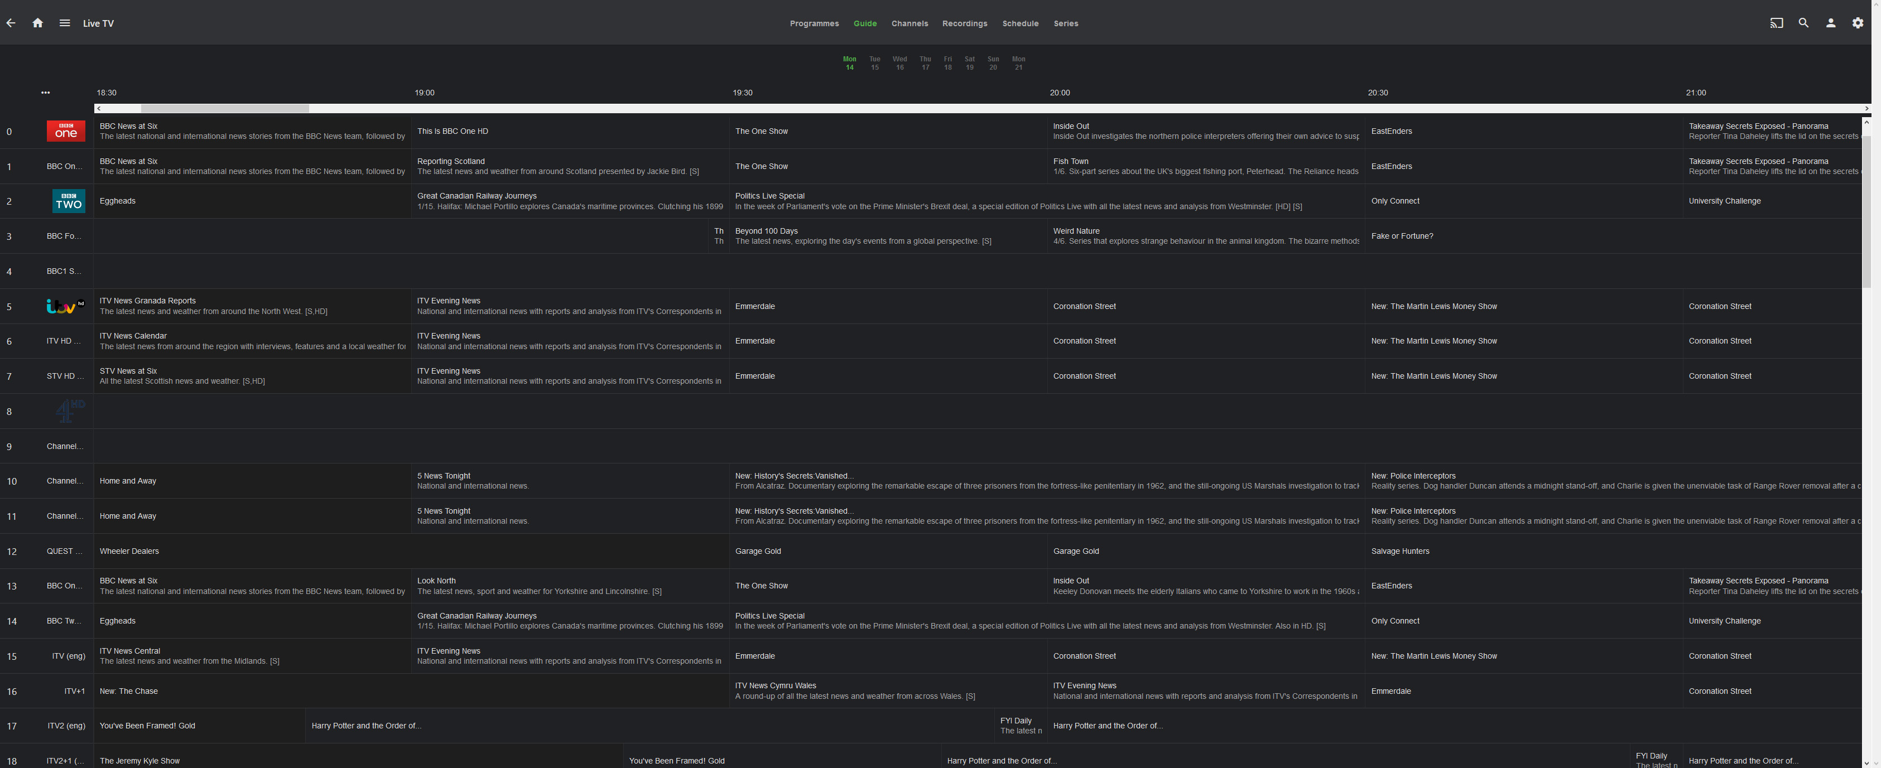
Task: Select Fri 18 in date picker
Action: [948, 64]
